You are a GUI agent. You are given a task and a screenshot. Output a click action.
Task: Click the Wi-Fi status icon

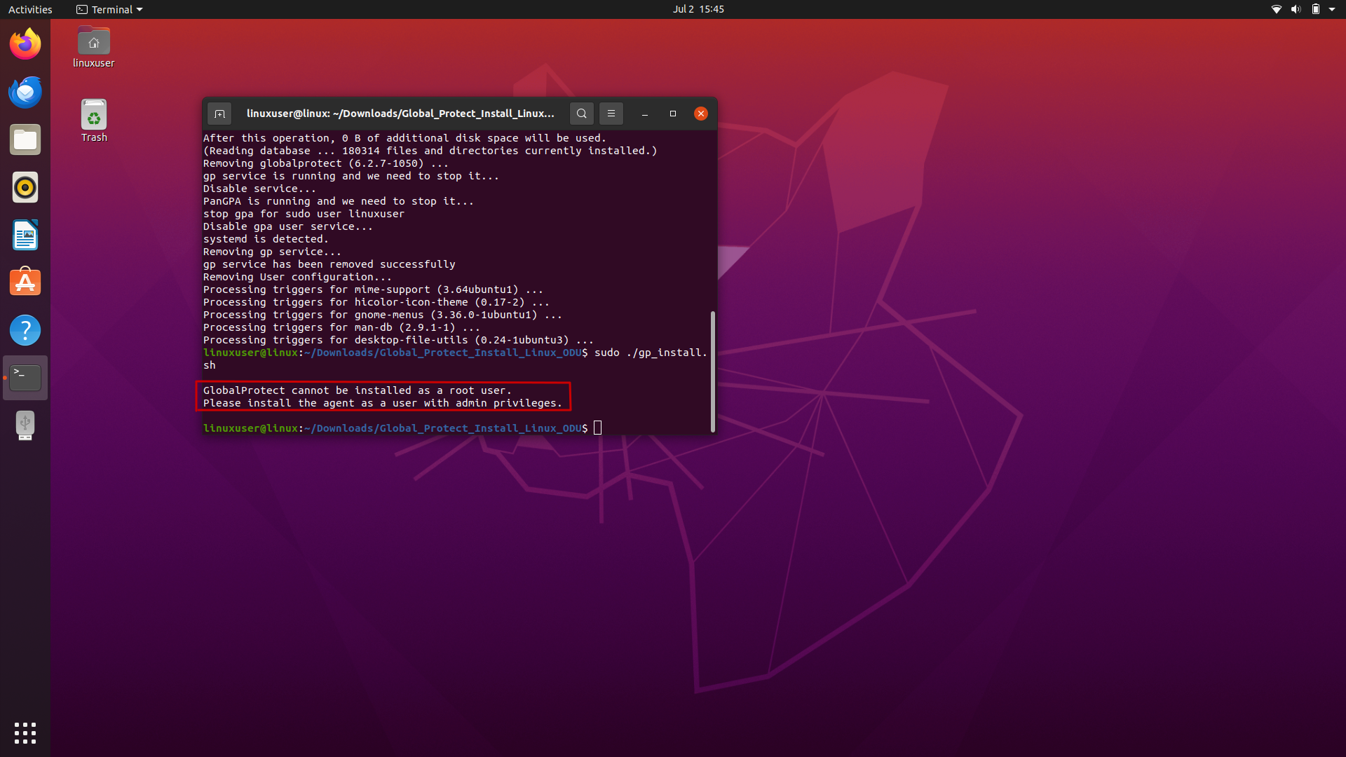1277,9
